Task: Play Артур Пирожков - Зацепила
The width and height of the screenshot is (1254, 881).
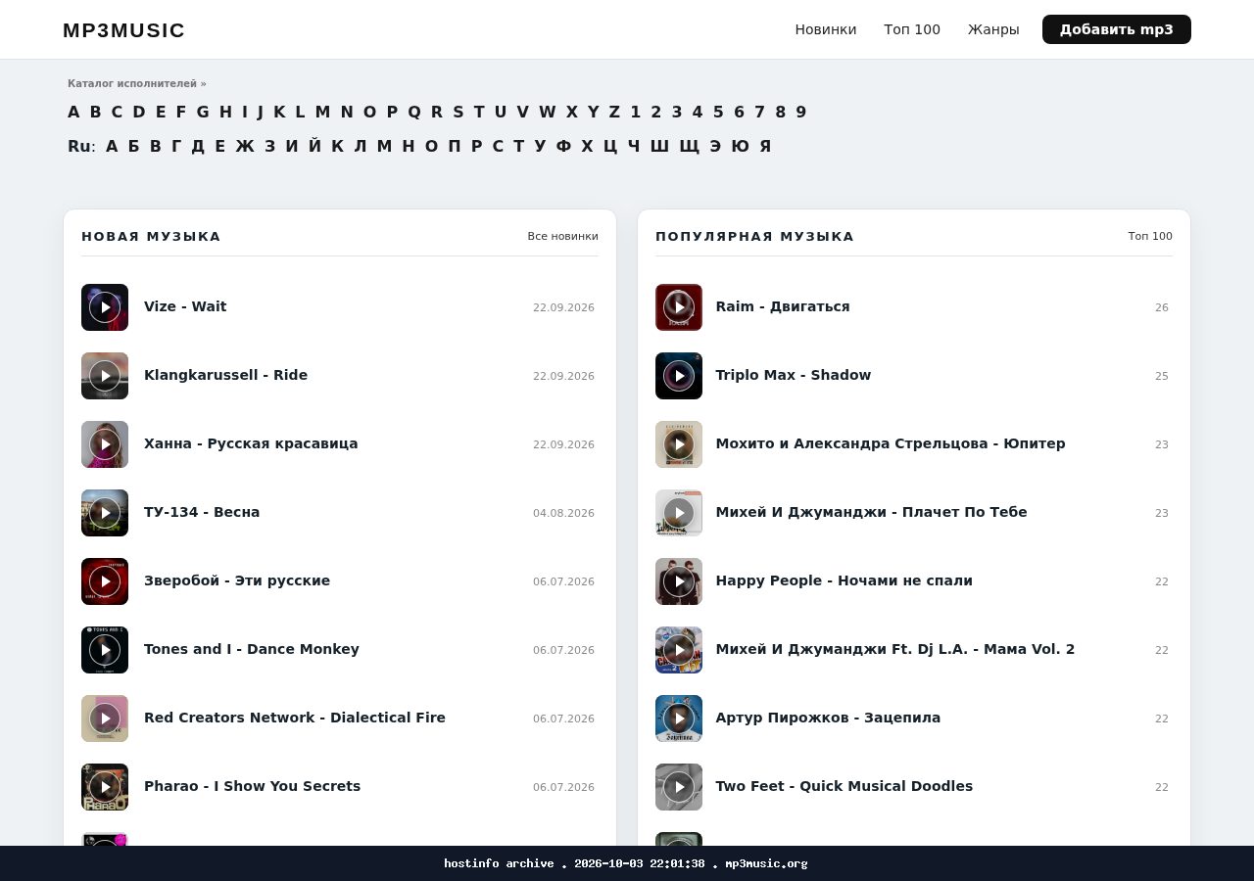Action: pos(679,719)
